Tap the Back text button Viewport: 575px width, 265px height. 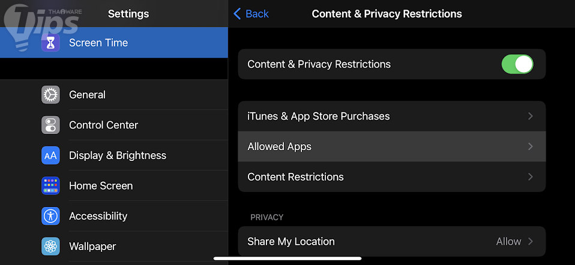click(257, 13)
